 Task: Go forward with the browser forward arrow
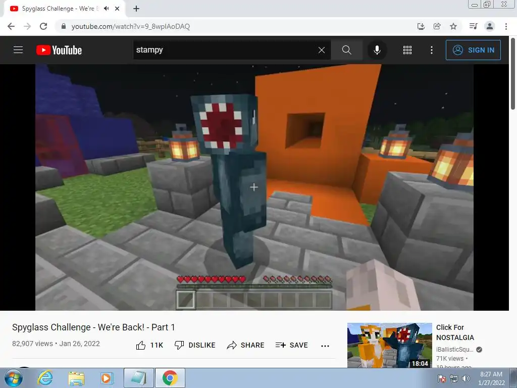pos(27,26)
